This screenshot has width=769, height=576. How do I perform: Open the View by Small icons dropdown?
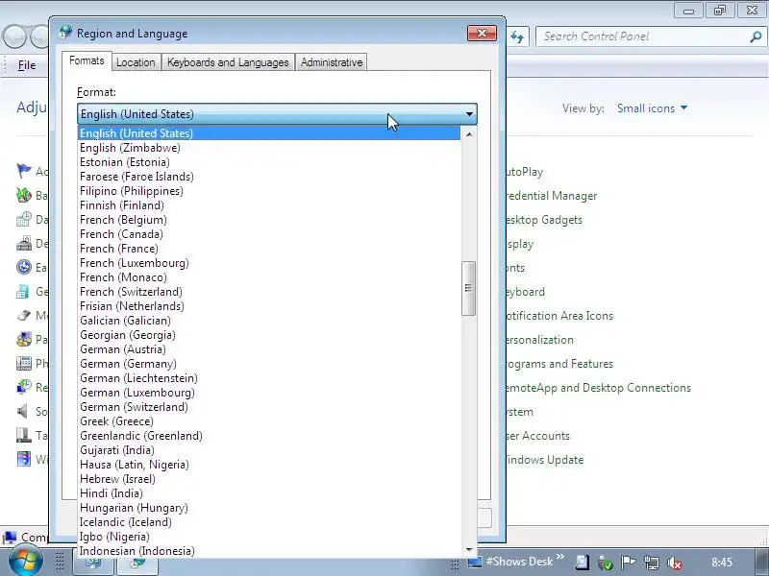[653, 108]
